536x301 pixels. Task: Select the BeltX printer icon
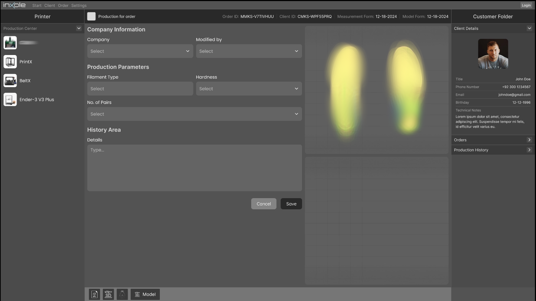pos(10,81)
